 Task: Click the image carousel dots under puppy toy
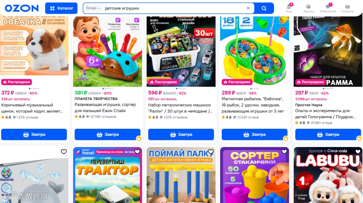coord(34,88)
